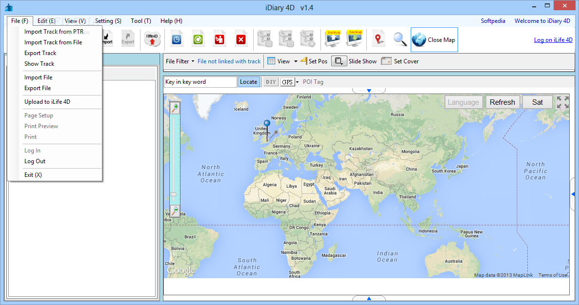Expand the View dropdown arrow

click(x=296, y=61)
